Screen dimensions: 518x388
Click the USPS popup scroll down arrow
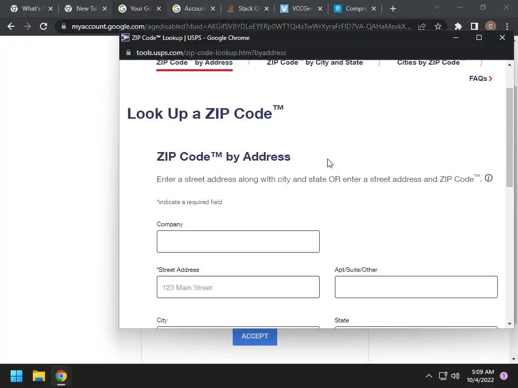pyautogui.click(x=509, y=324)
